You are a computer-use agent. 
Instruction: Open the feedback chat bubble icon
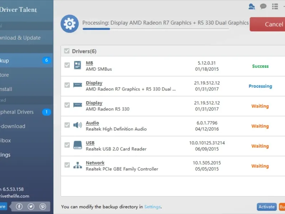click(x=263, y=6)
